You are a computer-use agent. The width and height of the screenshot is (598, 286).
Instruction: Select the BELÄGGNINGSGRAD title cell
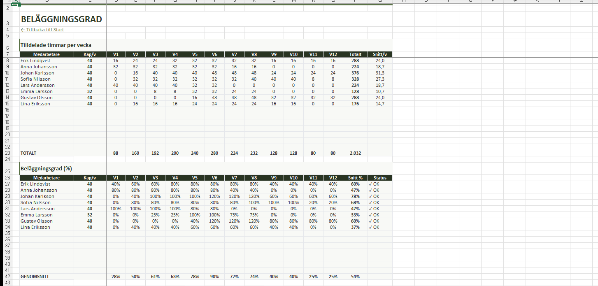61,19
